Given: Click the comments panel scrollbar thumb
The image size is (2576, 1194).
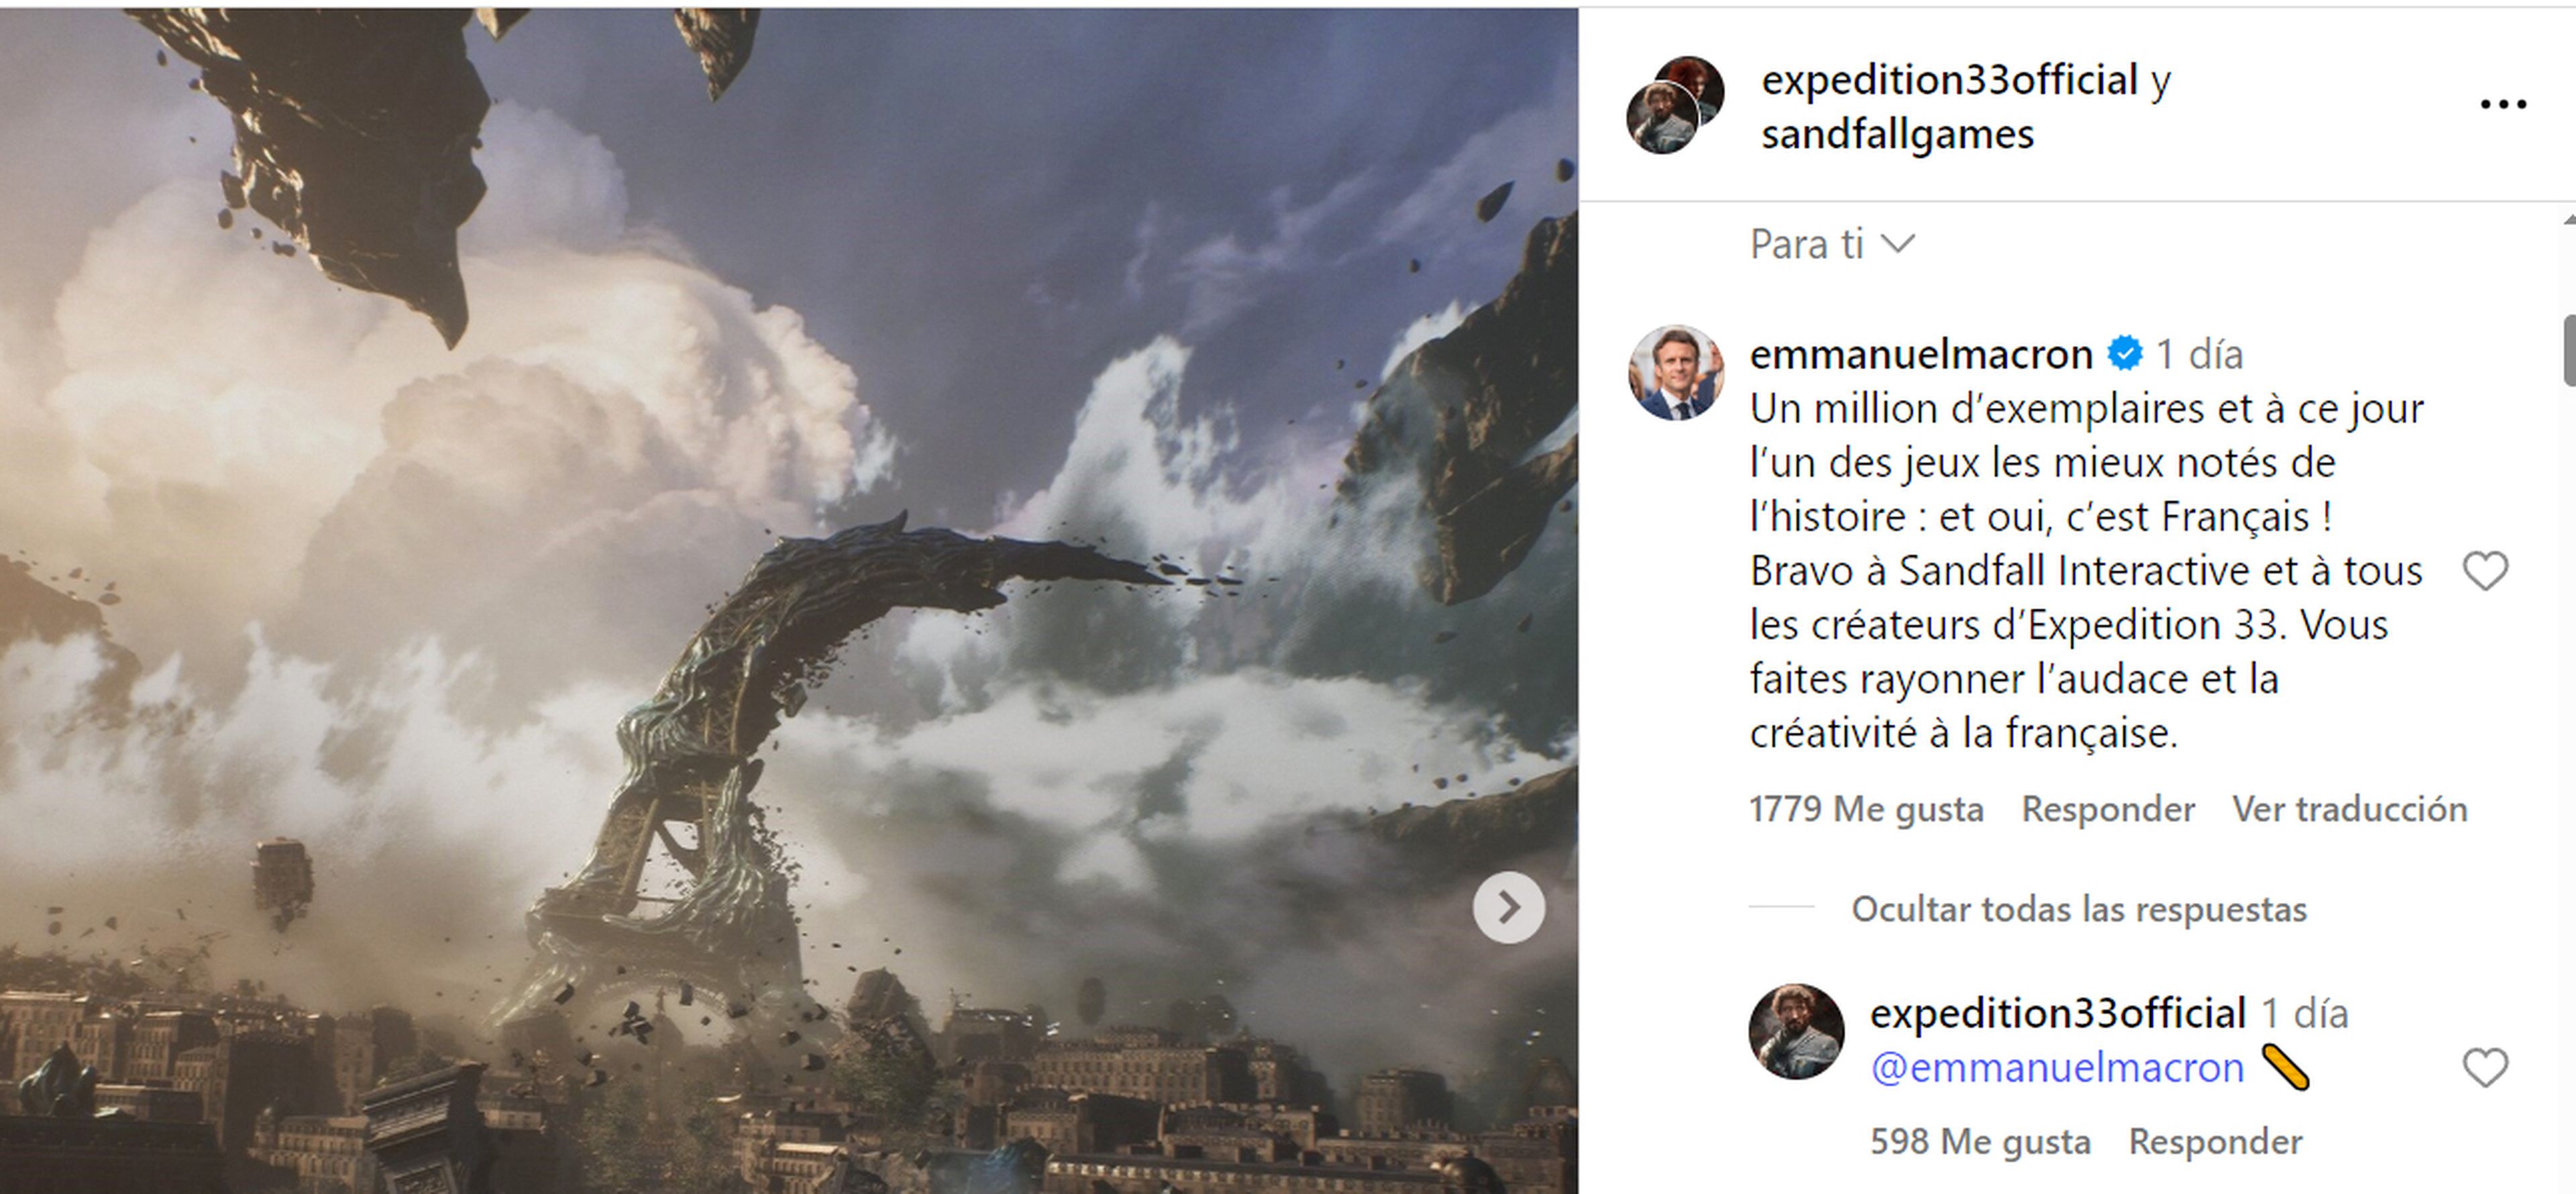Looking at the screenshot, I should pos(2569,350).
